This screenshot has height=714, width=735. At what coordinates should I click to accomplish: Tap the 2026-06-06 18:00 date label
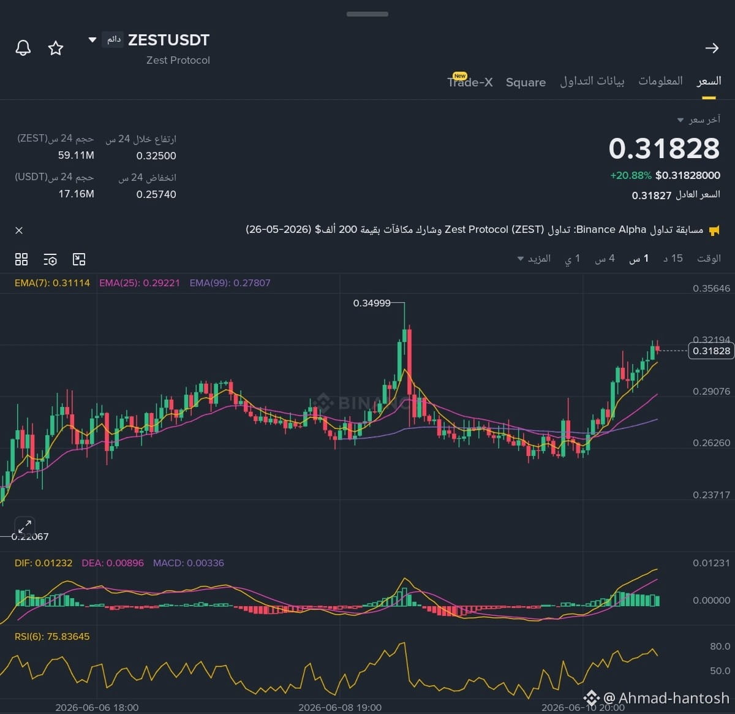pyautogui.click(x=97, y=707)
